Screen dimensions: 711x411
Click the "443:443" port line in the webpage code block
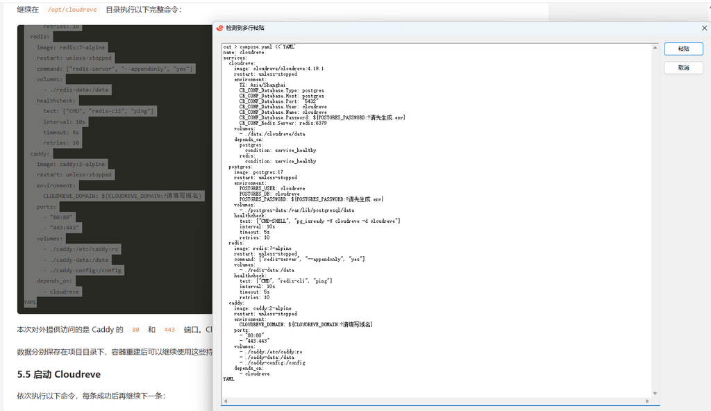point(61,228)
